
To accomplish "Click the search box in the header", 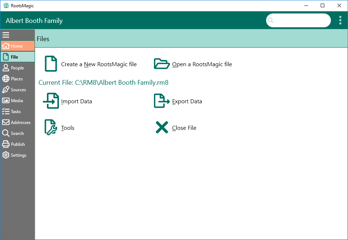I will [x=298, y=20].
